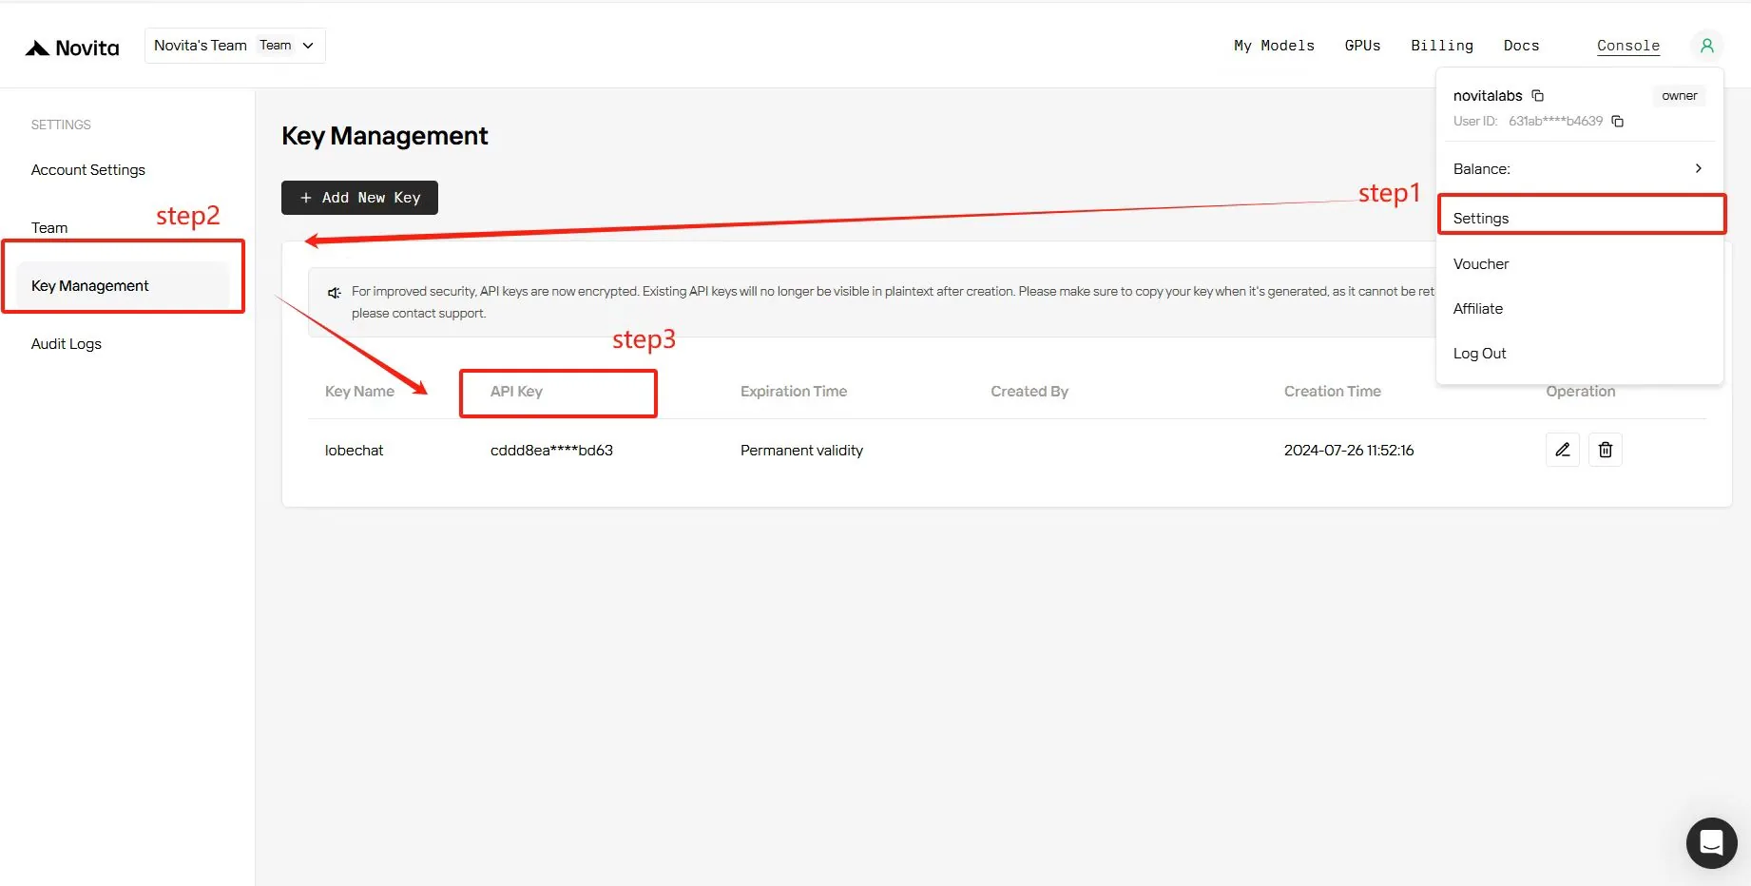Click the Creation Time column header

(x=1333, y=391)
